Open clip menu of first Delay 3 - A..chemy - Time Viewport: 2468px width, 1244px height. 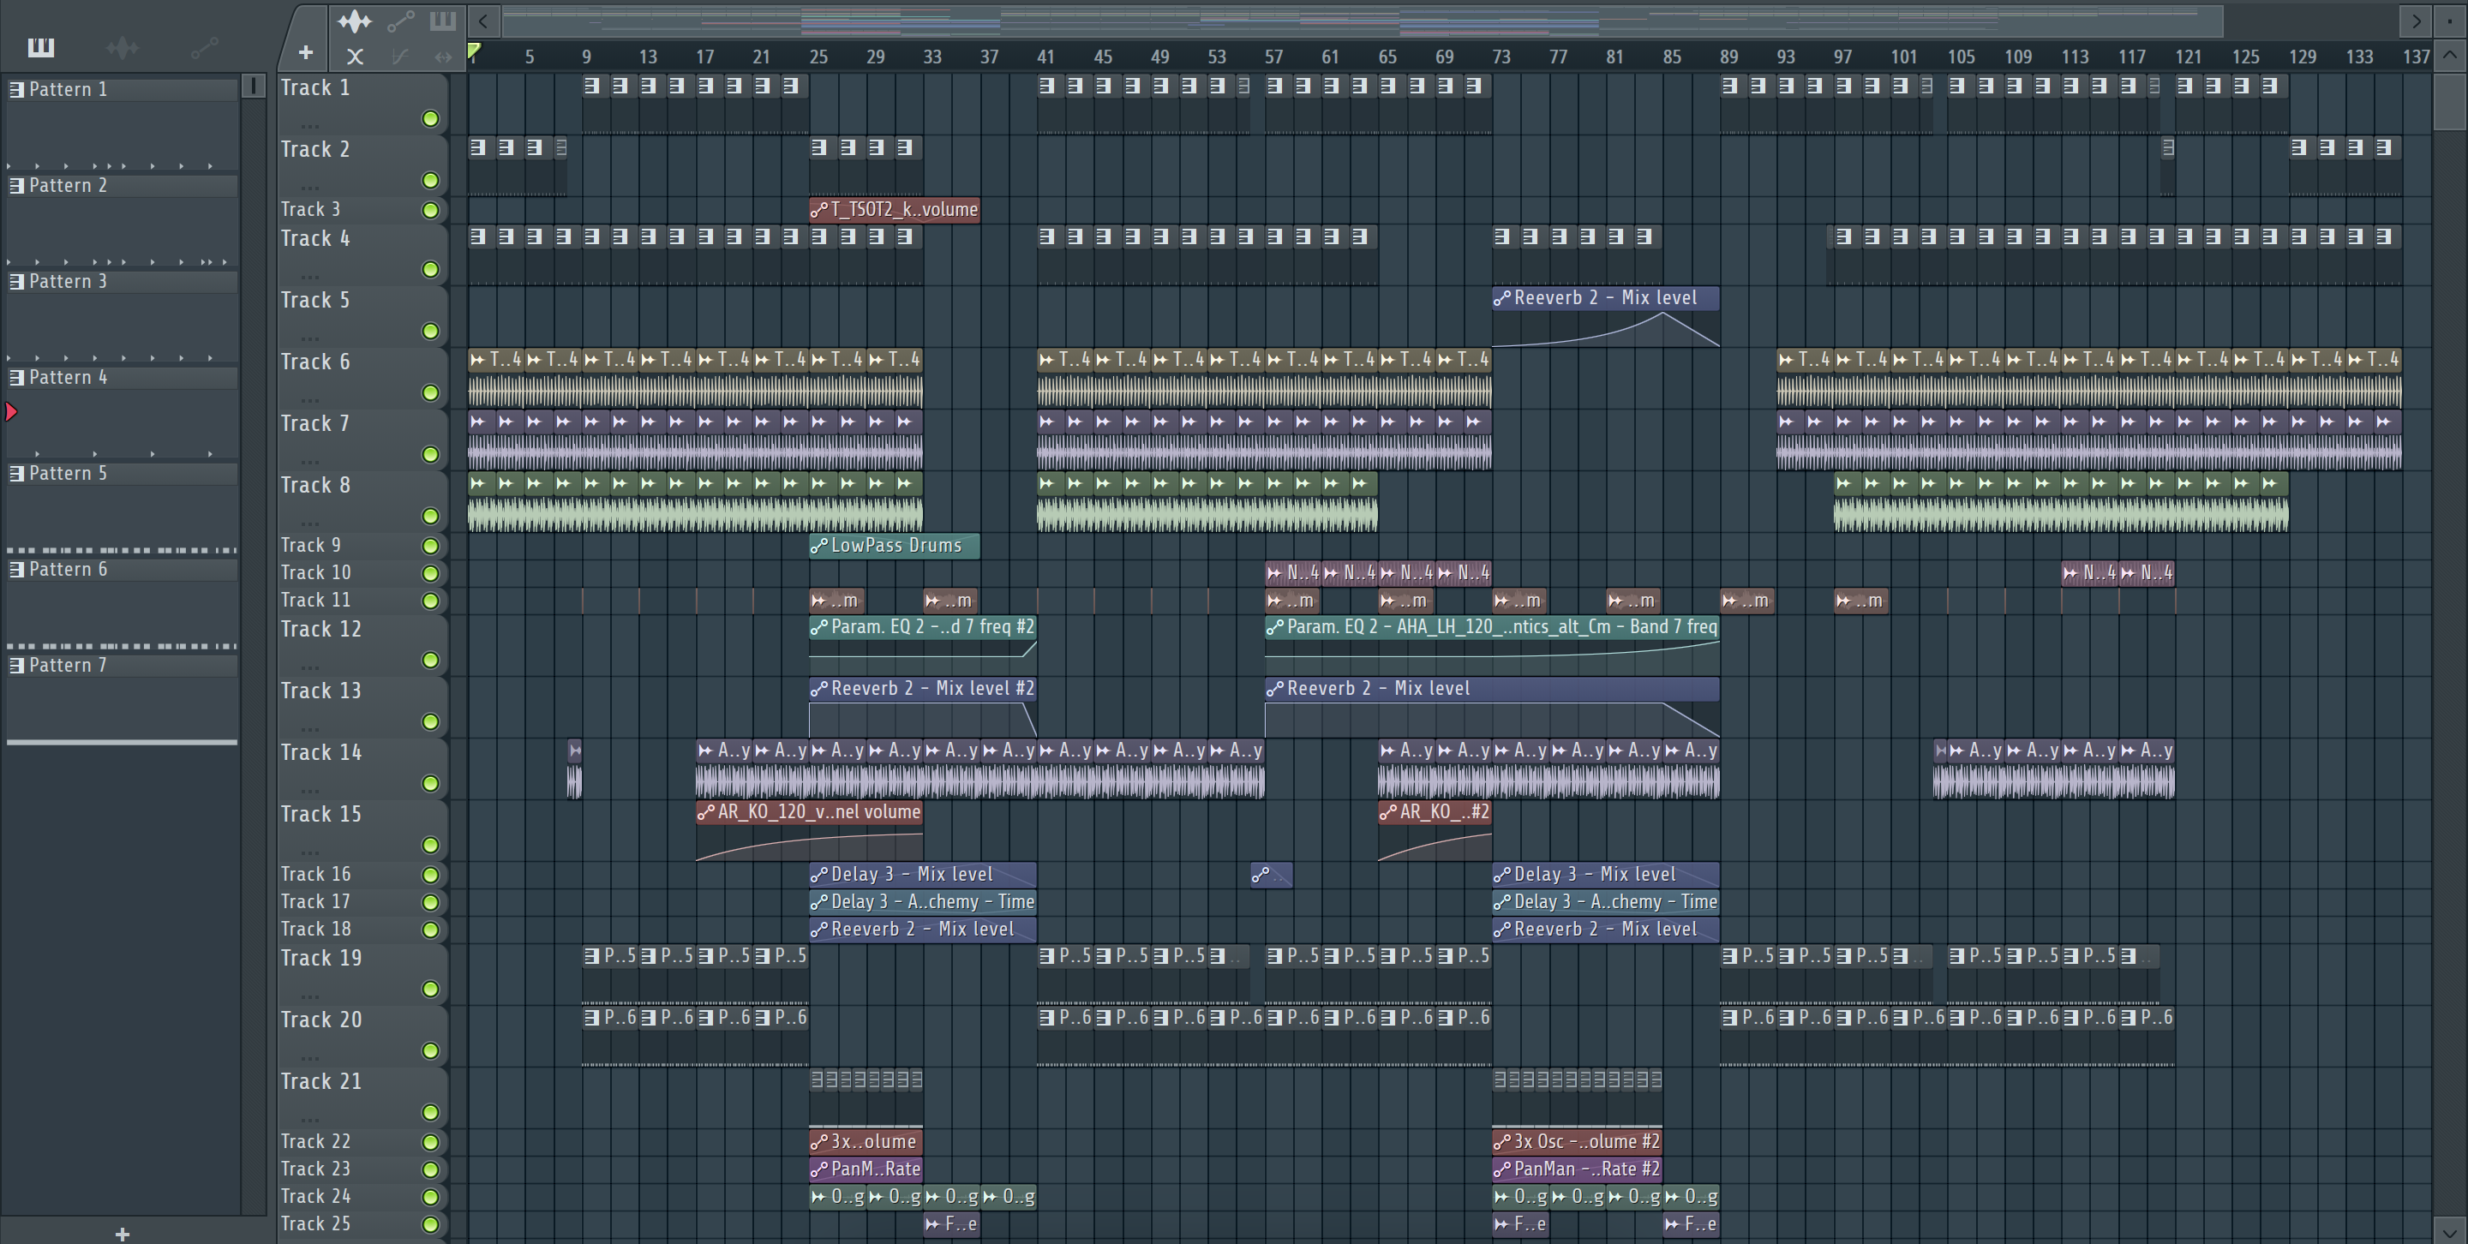point(819,902)
